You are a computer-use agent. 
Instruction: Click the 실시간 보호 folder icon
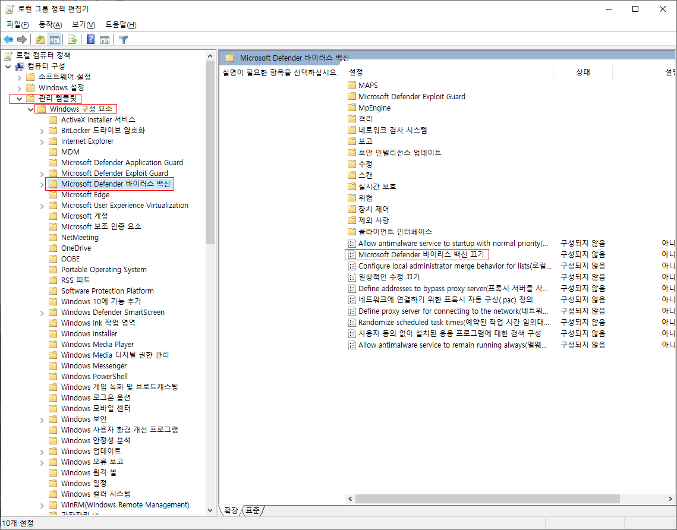pos(352,187)
